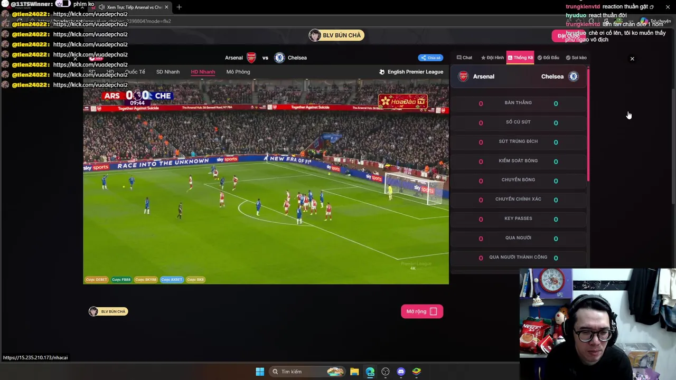The image size is (676, 380).
Task: Click the Chelsea crest in match header
Action: [x=279, y=58]
